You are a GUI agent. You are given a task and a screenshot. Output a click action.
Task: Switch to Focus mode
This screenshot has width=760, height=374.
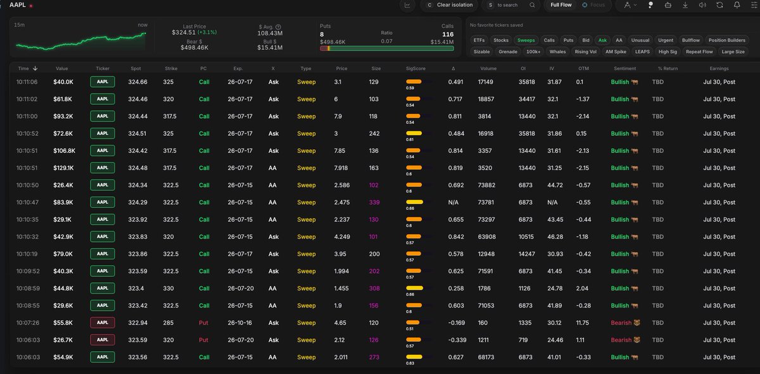594,5
